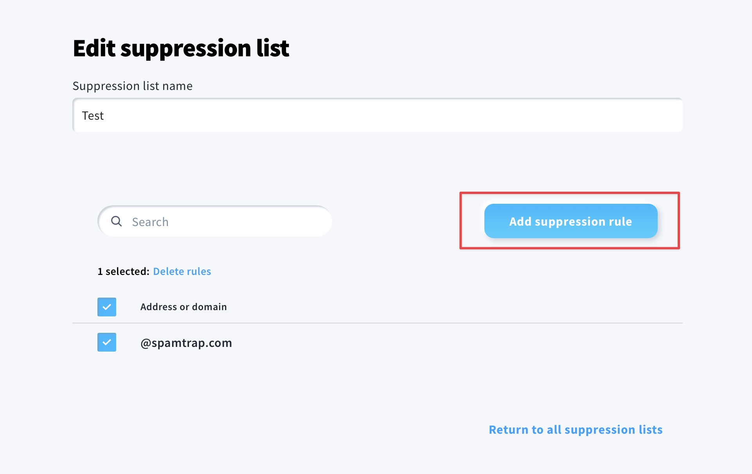Screen dimensions: 752x474
Task: Place cursor after the word Test
Action: (104, 116)
